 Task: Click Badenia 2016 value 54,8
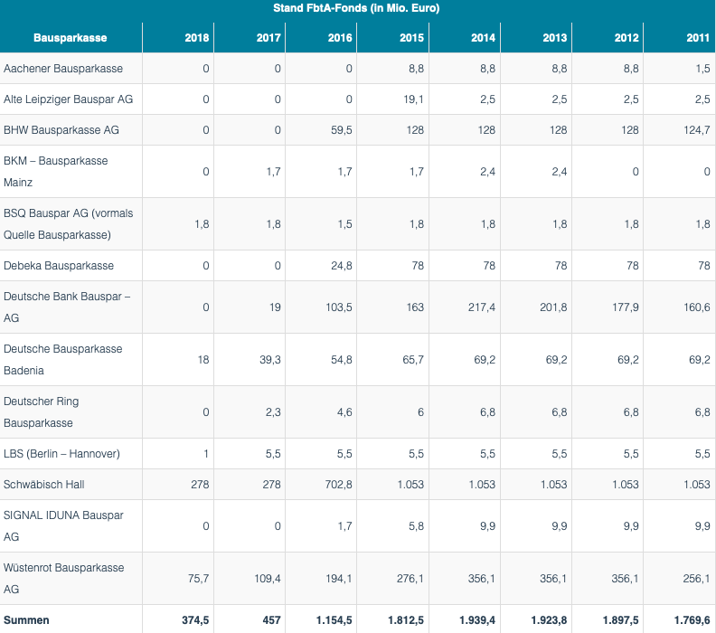(342, 360)
